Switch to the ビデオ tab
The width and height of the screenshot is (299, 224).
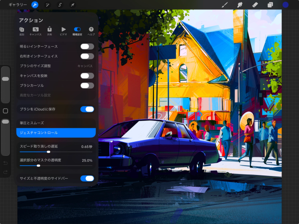tap(64, 31)
